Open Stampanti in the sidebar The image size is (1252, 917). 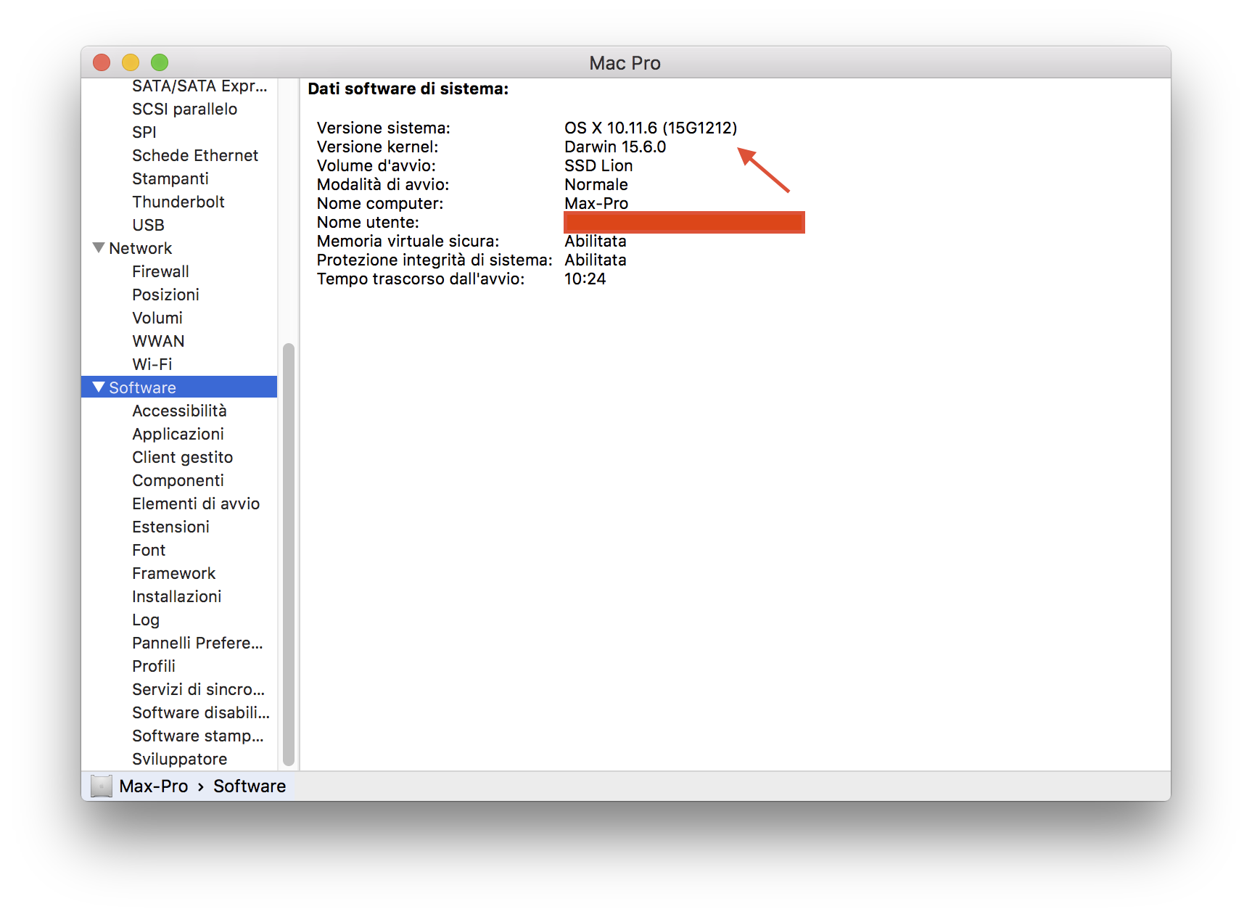coord(170,178)
